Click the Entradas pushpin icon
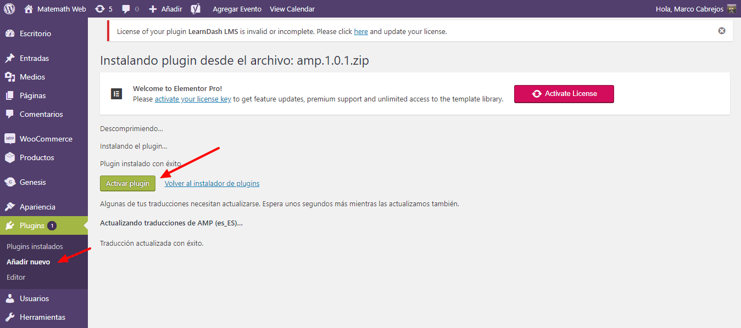Image resolution: width=741 pixels, height=328 pixels. click(9, 58)
